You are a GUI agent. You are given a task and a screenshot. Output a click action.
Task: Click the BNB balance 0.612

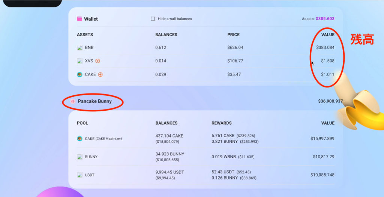coord(160,47)
